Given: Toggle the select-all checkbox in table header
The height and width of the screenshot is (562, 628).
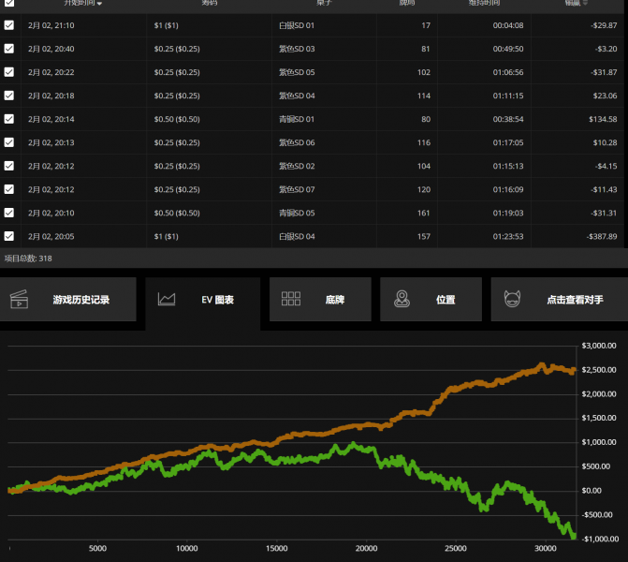Looking at the screenshot, I should pyautogui.click(x=9, y=3).
